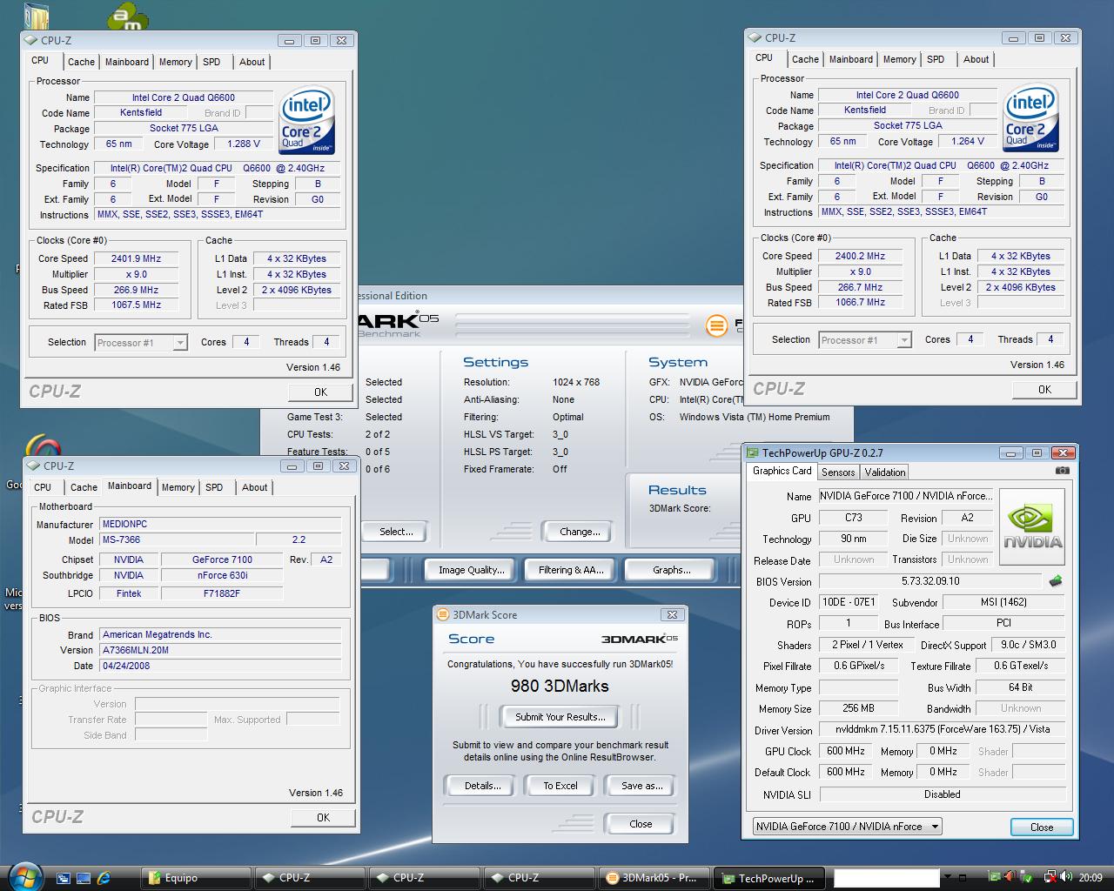Click OK in right CPU-Z window
This screenshot has width=1114, height=891.
tap(1044, 389)
